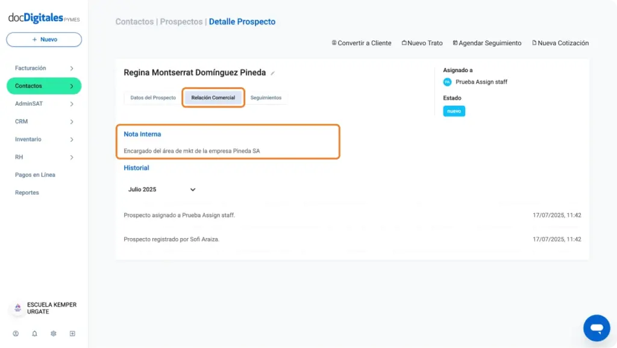Click Convertir a Cliente button

(x=362, y=43)
